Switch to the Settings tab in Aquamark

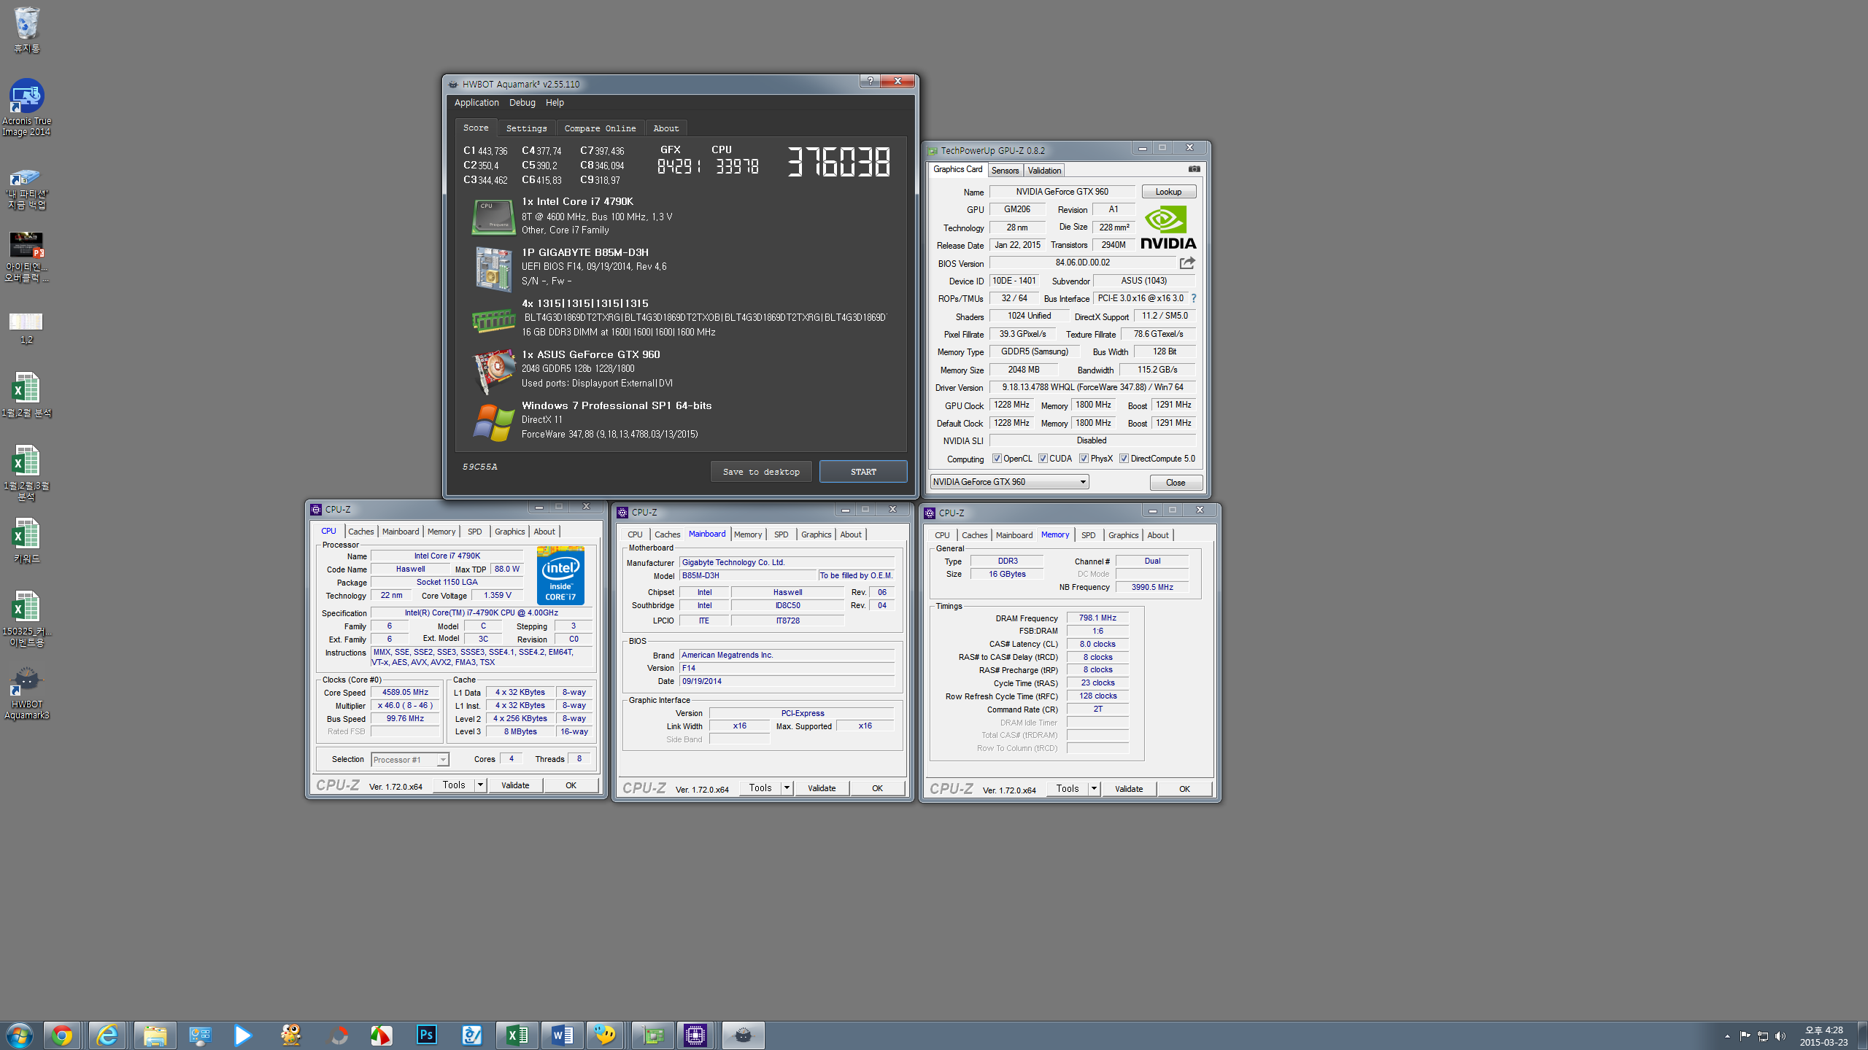point(526,128)
